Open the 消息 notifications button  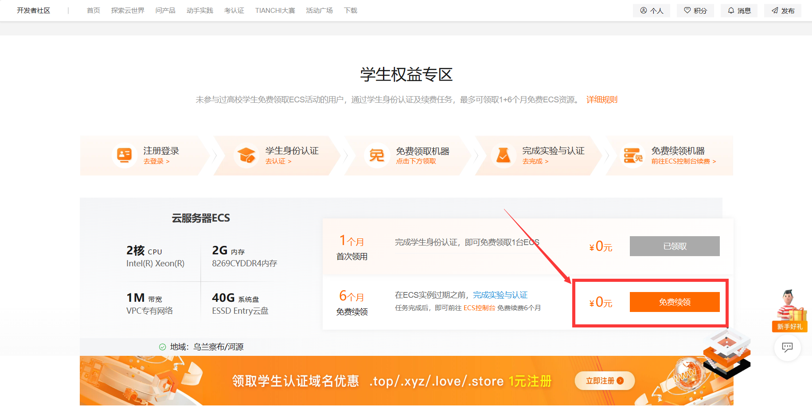[739, 11]
